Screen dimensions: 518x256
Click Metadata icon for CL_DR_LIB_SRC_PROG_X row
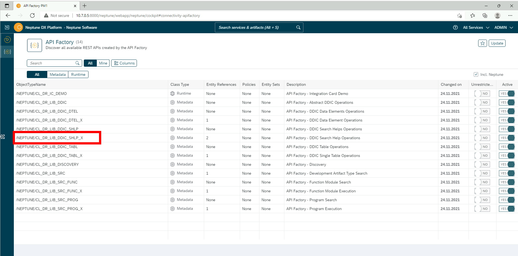(x=172, y=209)
